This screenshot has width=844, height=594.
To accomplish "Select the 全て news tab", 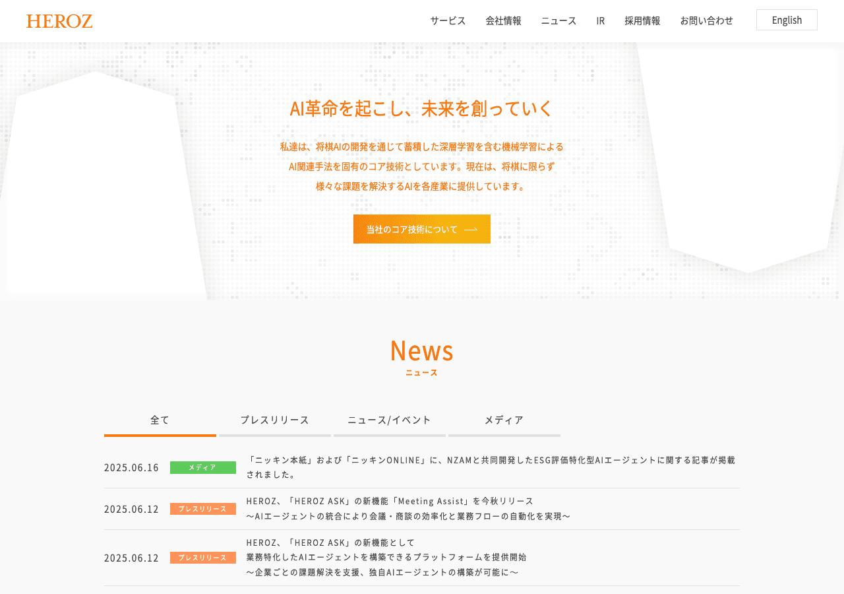I will 160,420.
